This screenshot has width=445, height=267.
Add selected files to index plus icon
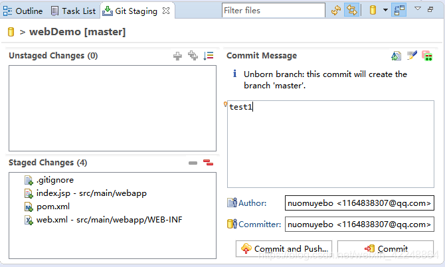[x=177, y=56]
